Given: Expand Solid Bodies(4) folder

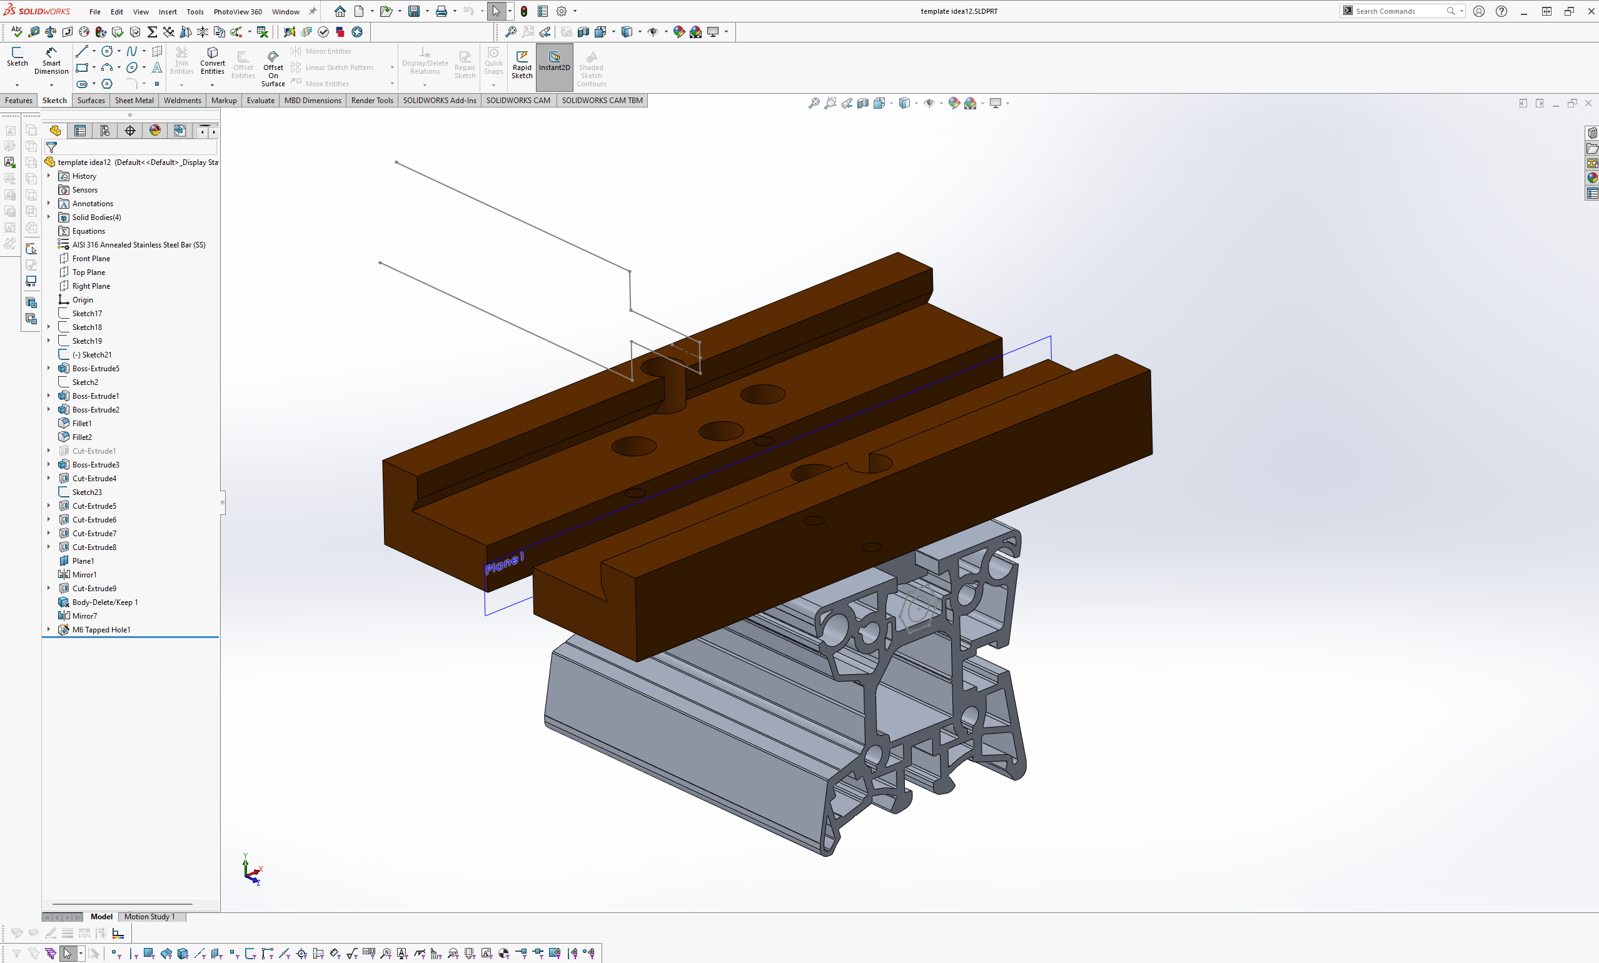Looking at the screenshot, I should point(49,217).
